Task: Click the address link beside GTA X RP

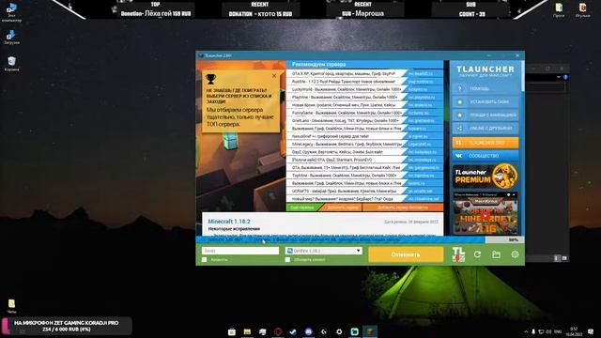Action: click(421, 73)
